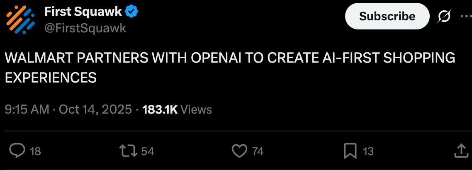Click the First Squawk display name
This screenshot has width=472, height=170.
coord(83,12)
